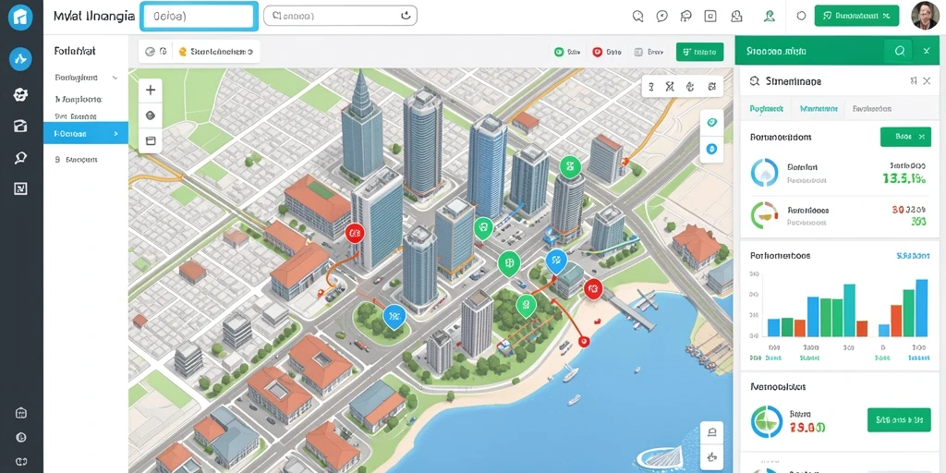
Task: Open the green user profile icon in the header
Action: coord(769,17)
